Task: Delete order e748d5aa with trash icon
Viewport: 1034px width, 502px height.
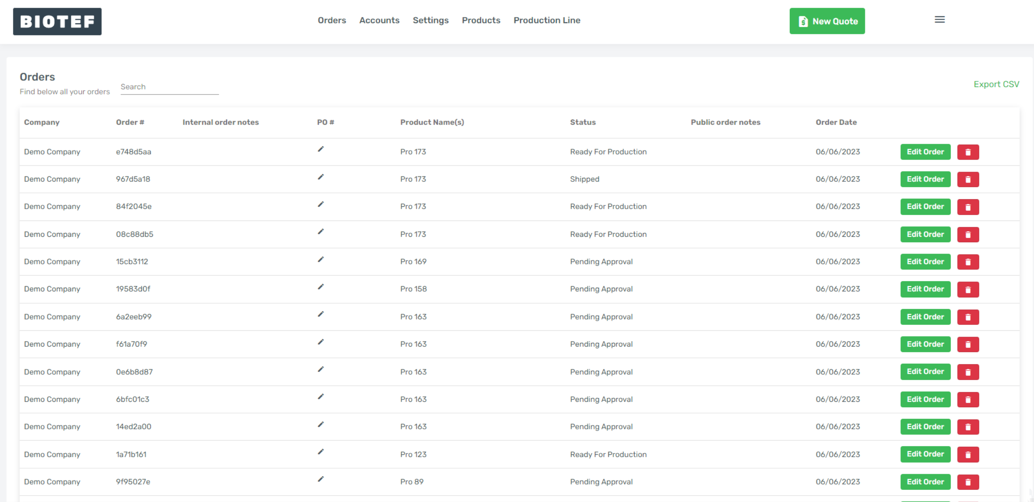Action: tap(968, 152)
